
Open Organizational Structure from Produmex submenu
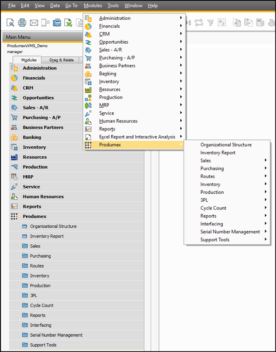[x=226, y=145]
